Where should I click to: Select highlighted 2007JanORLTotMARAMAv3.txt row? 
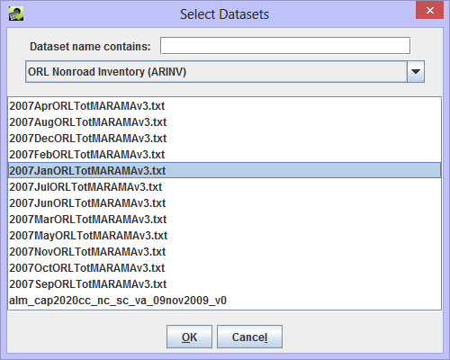click(224, 170)
